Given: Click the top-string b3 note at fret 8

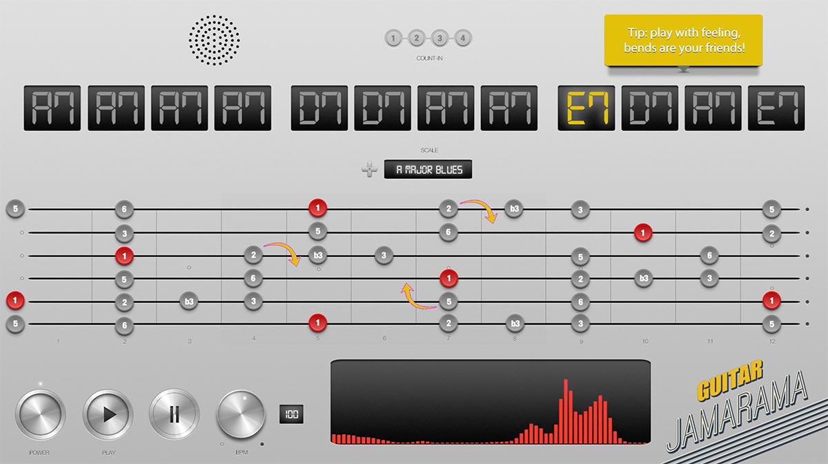Looking at the screenshot, I should coord(513,209).
